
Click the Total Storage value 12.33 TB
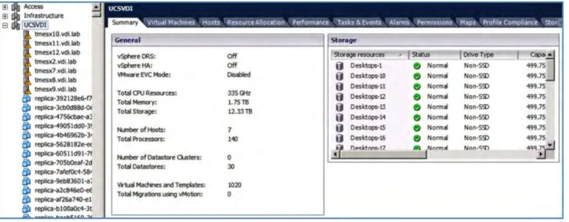pyautogui.click(x=239, y=111)
